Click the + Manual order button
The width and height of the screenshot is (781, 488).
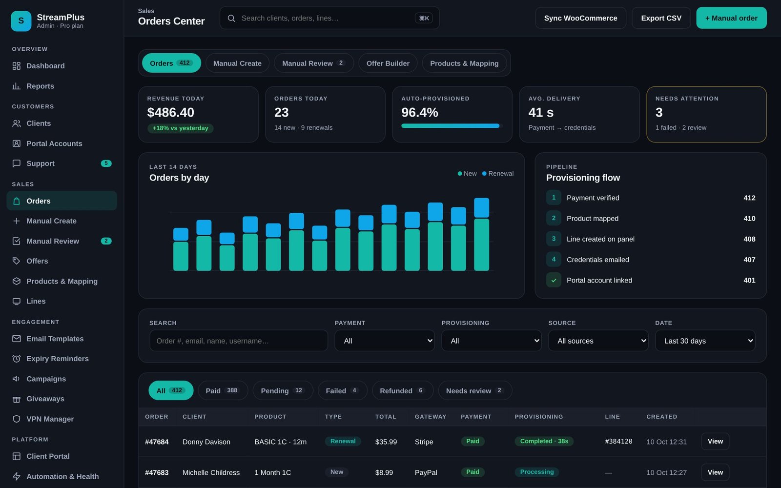tap(731, 18)
